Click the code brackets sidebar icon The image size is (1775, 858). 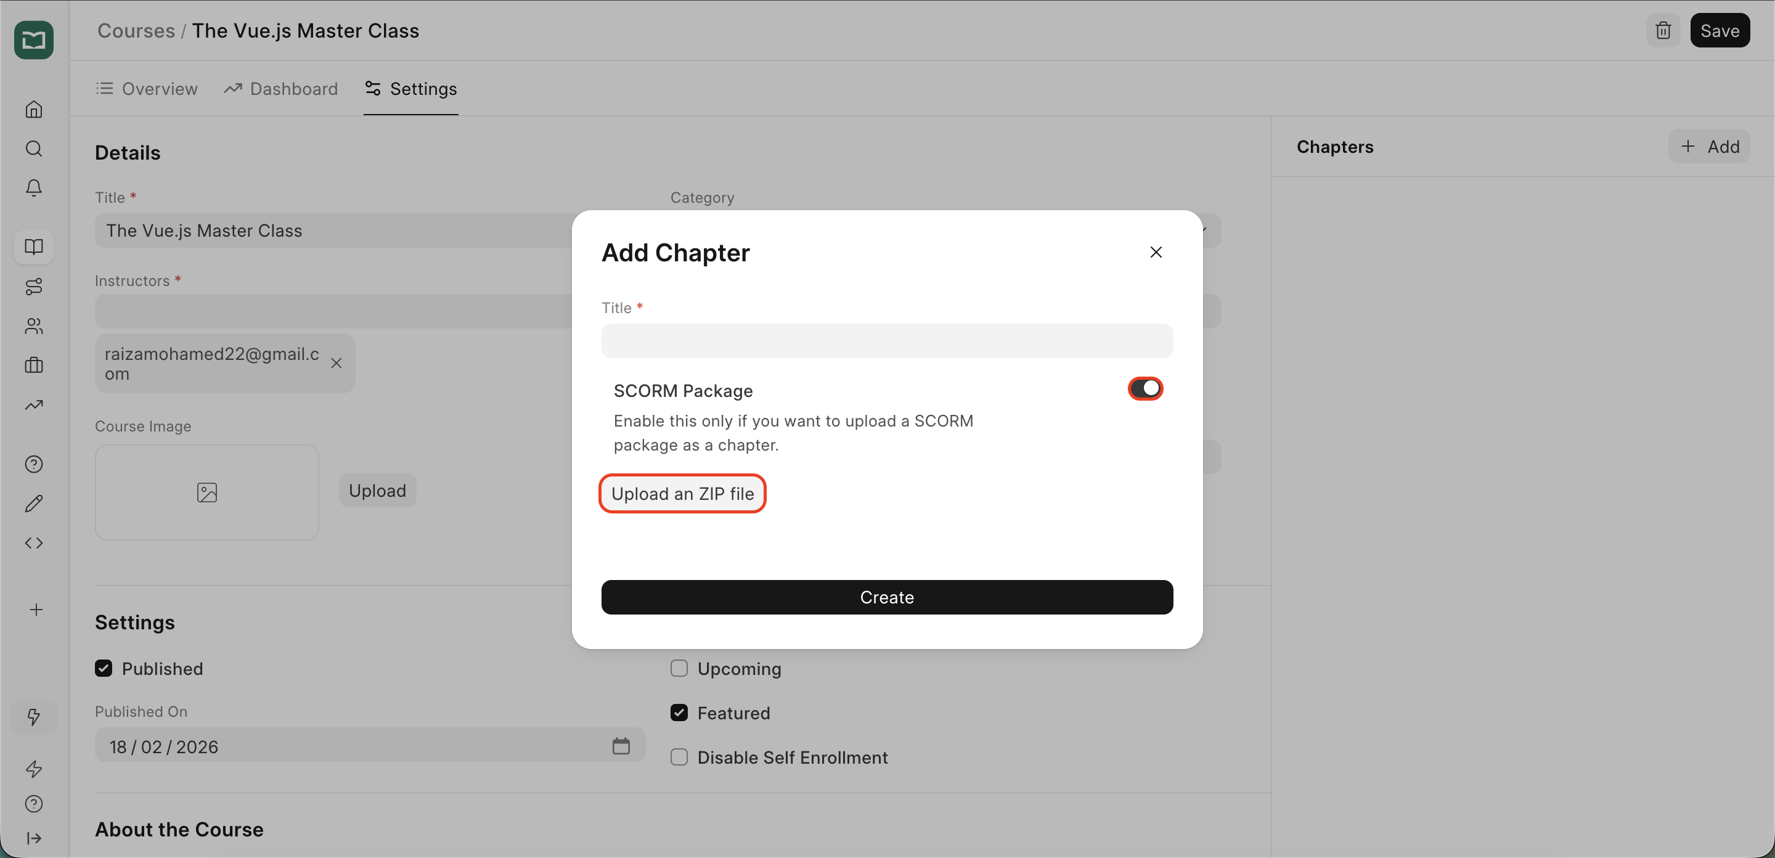pos(34,543)
